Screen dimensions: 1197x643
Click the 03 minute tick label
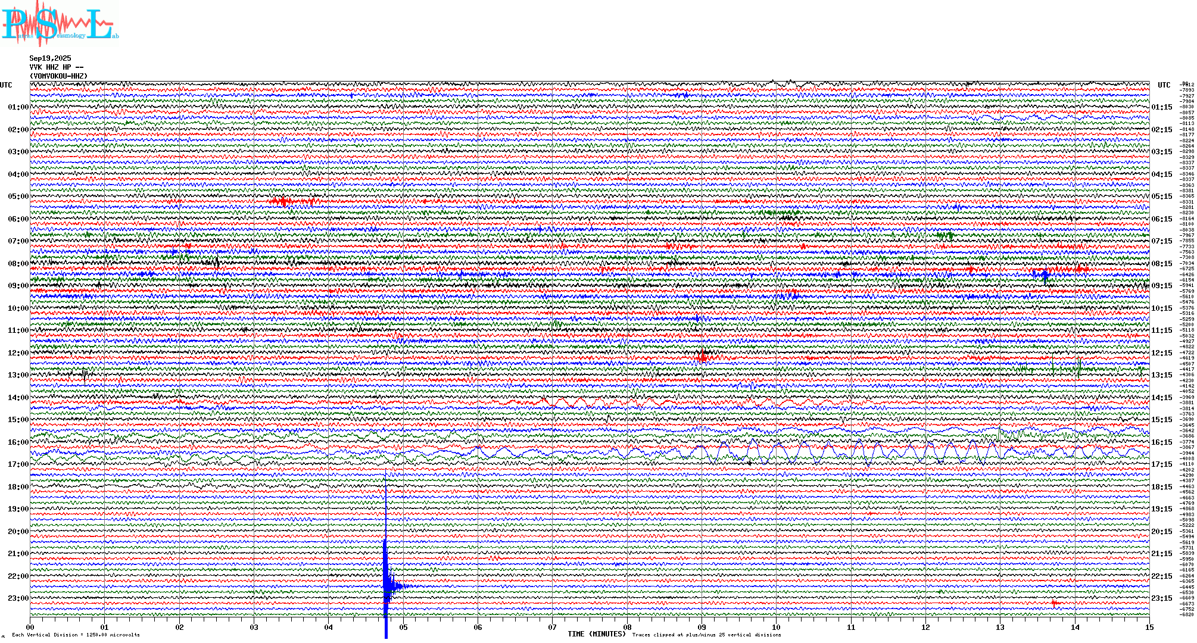254,628
